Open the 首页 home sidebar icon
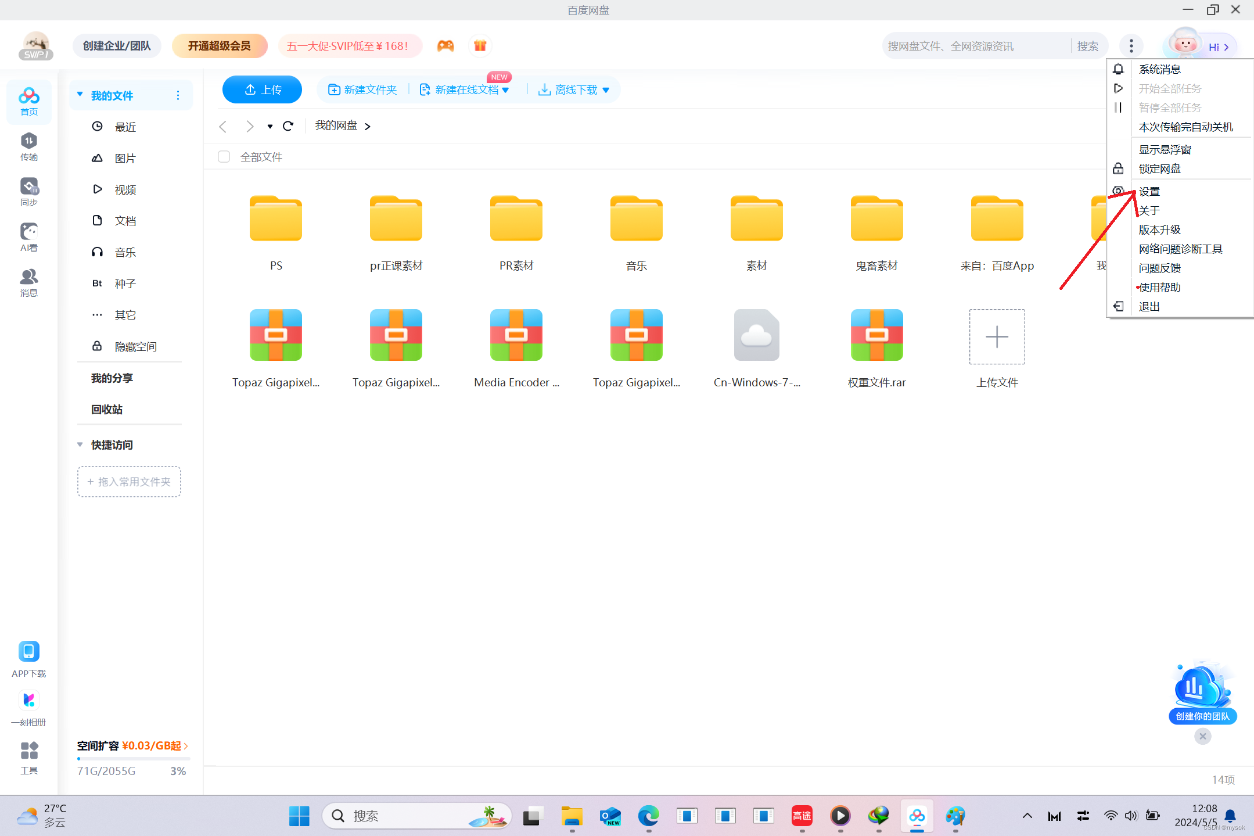Viewport: 1254px width, 836px height. 29,102
